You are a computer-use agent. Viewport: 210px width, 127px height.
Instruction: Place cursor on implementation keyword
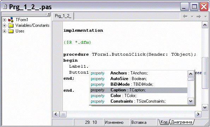(83, 30)
